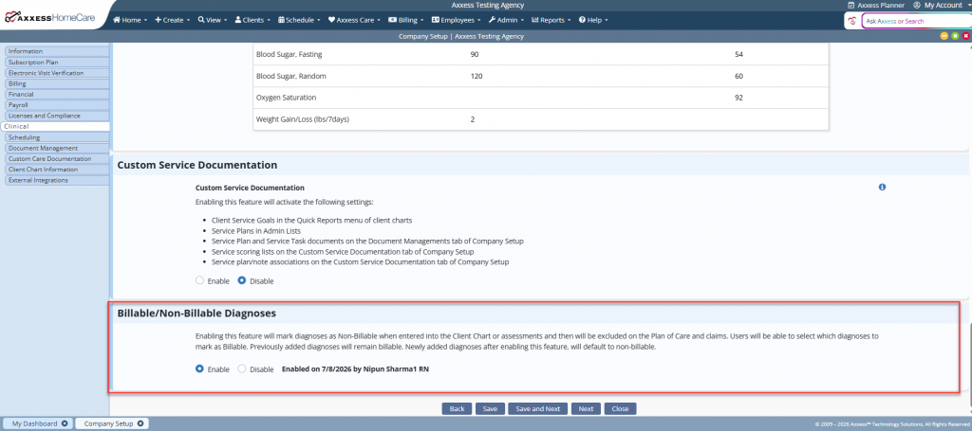This screenshot has height=431, width=972.
Task: Click the Back button
Action: (x=457, y=408)
